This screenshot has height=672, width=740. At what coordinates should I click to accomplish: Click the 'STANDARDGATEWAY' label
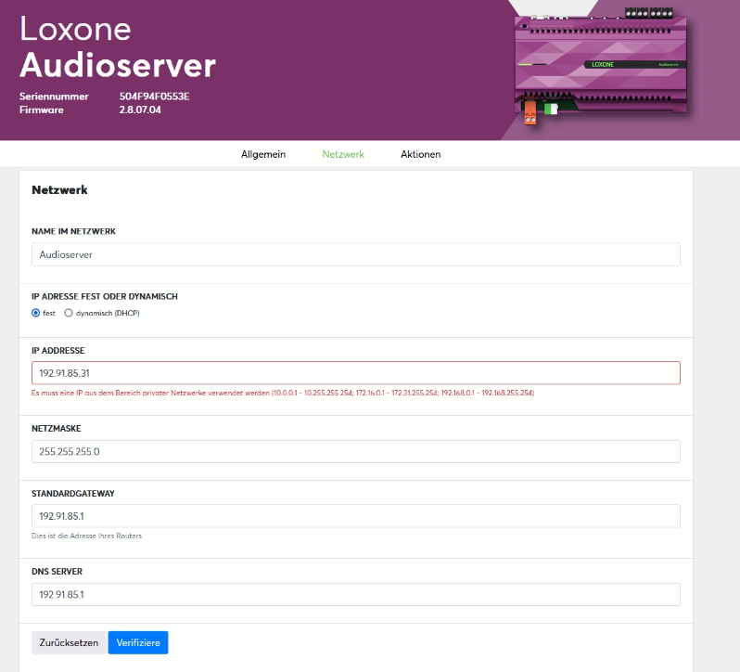coord(73,494)
